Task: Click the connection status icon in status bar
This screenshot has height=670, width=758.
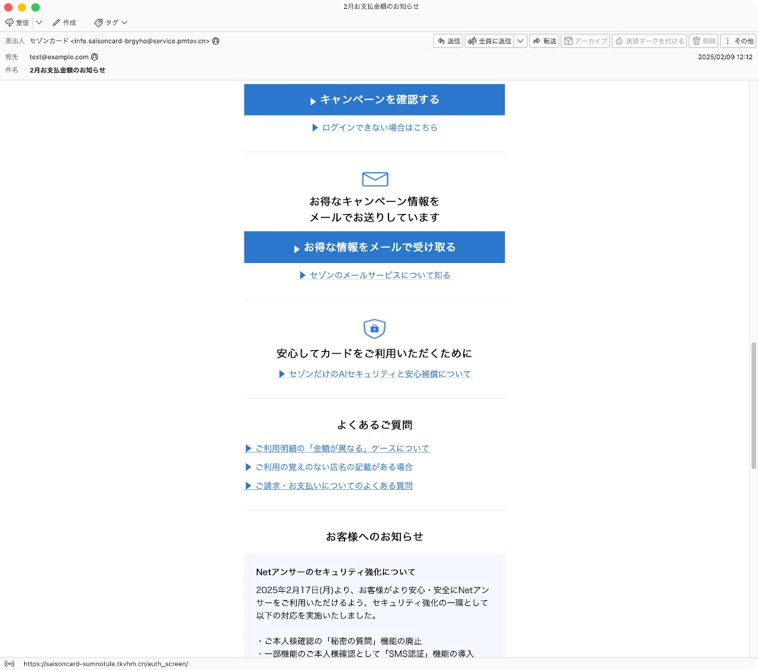Action: (x=9, y=663)
